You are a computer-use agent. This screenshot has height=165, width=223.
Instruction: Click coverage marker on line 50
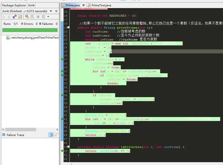(x=62, y=151)
